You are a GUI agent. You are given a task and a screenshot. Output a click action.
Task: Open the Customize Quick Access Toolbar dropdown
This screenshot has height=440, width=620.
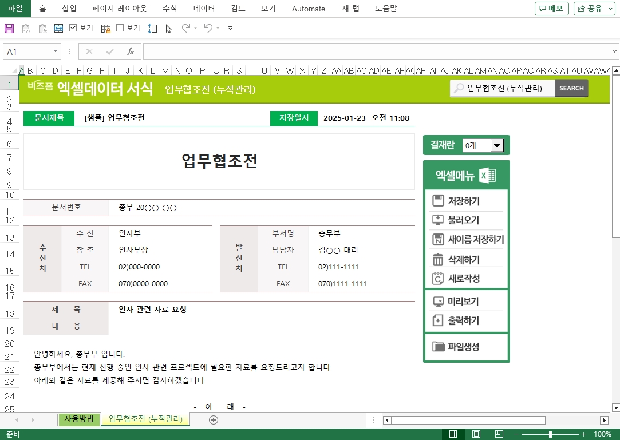[x=230, y=28]
